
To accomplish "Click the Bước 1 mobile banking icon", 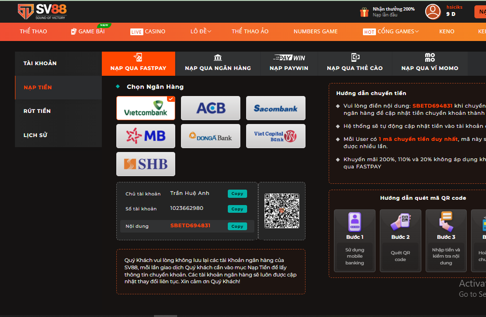I will pos(355,222).
